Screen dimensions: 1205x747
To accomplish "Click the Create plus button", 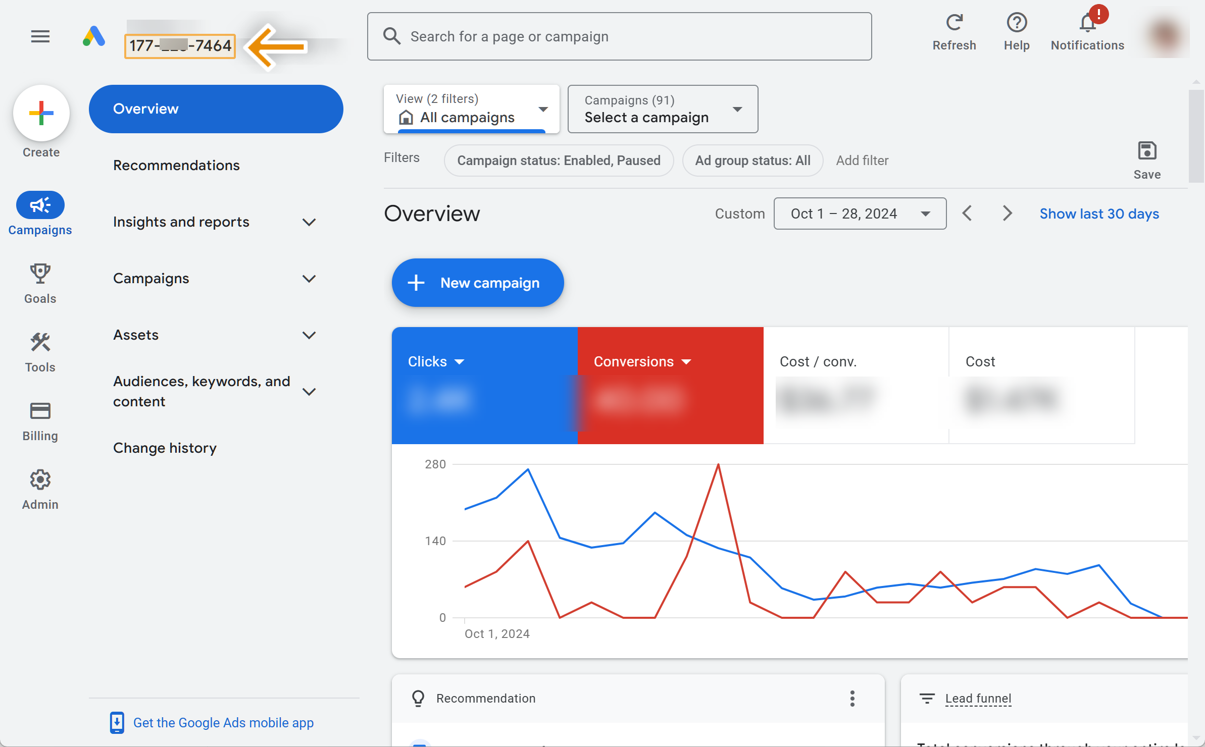I will (41, 113).
